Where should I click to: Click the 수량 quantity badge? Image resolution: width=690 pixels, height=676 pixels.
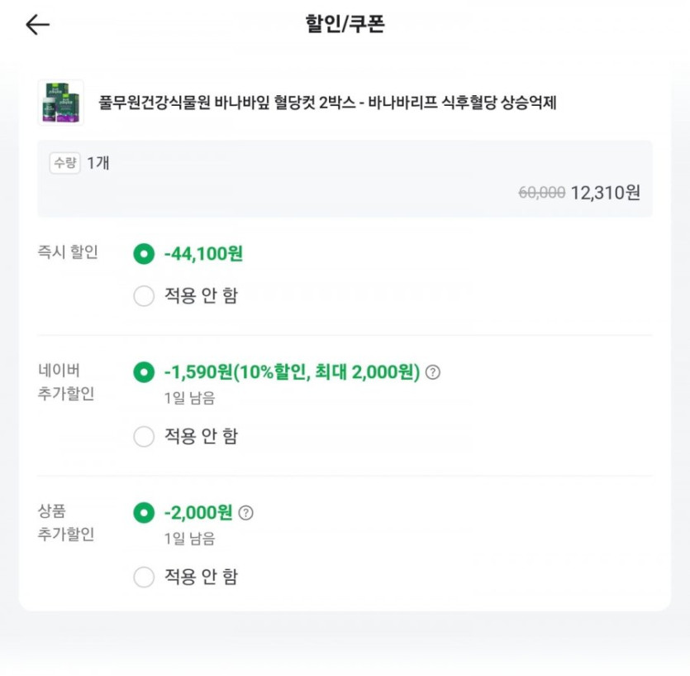[64, 163]
